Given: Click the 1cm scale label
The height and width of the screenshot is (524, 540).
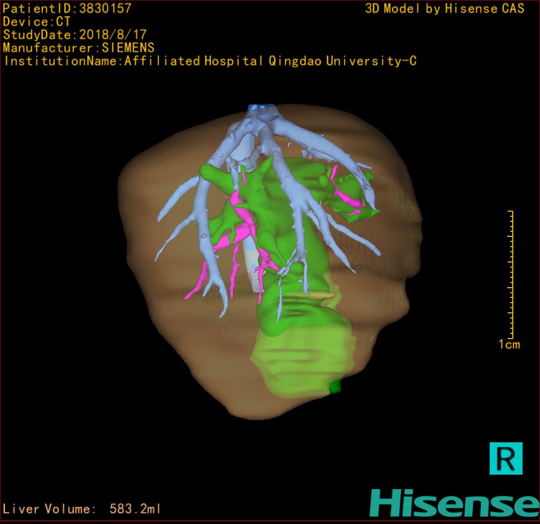Looking at the screenshot, I should (509, 345).
